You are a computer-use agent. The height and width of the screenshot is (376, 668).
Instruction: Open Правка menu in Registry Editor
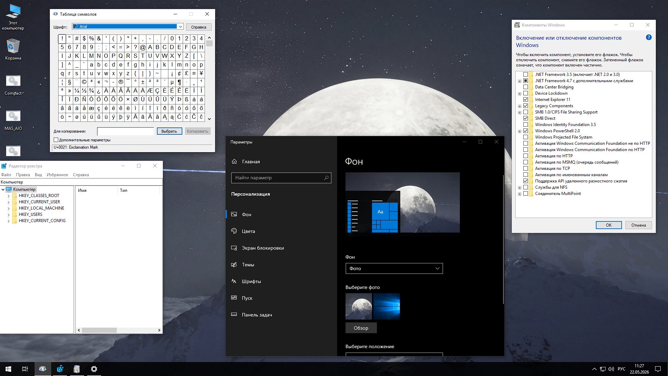[23, 175]
